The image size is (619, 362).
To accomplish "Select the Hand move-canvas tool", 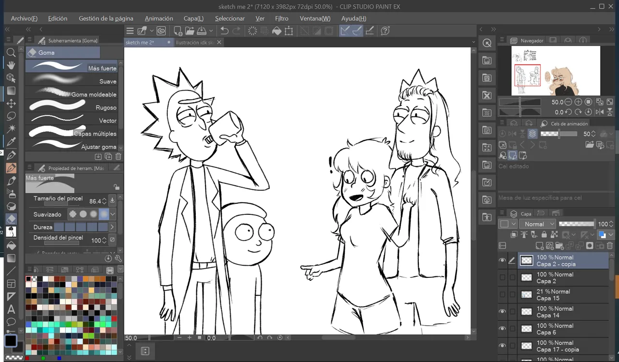I will 11,65.
